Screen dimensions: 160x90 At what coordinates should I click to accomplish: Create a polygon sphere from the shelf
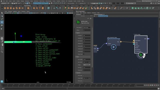[x=5, y=8]
